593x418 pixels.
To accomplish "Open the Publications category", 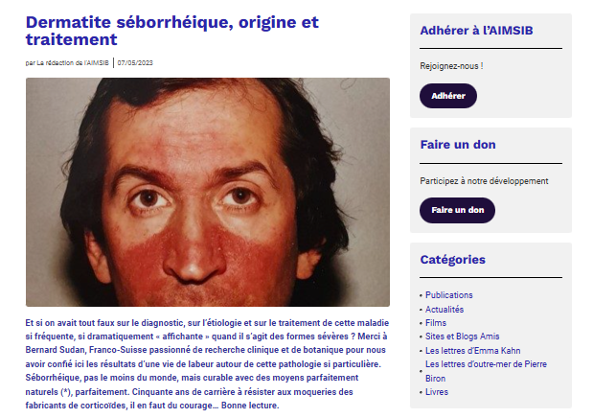I will coord(449,295).
